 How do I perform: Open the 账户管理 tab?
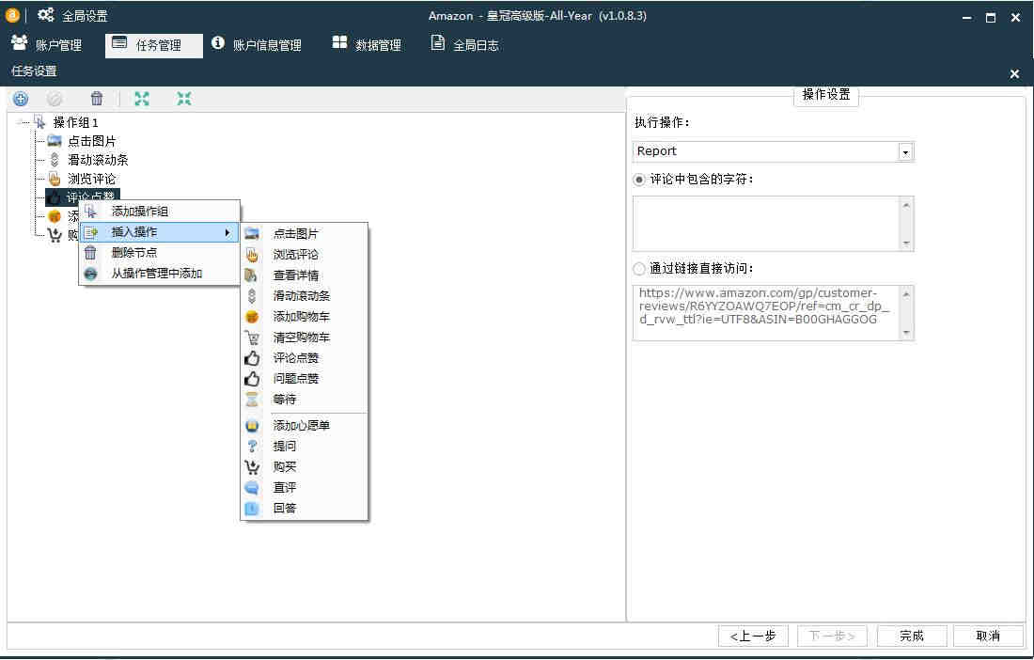(47, 45)
